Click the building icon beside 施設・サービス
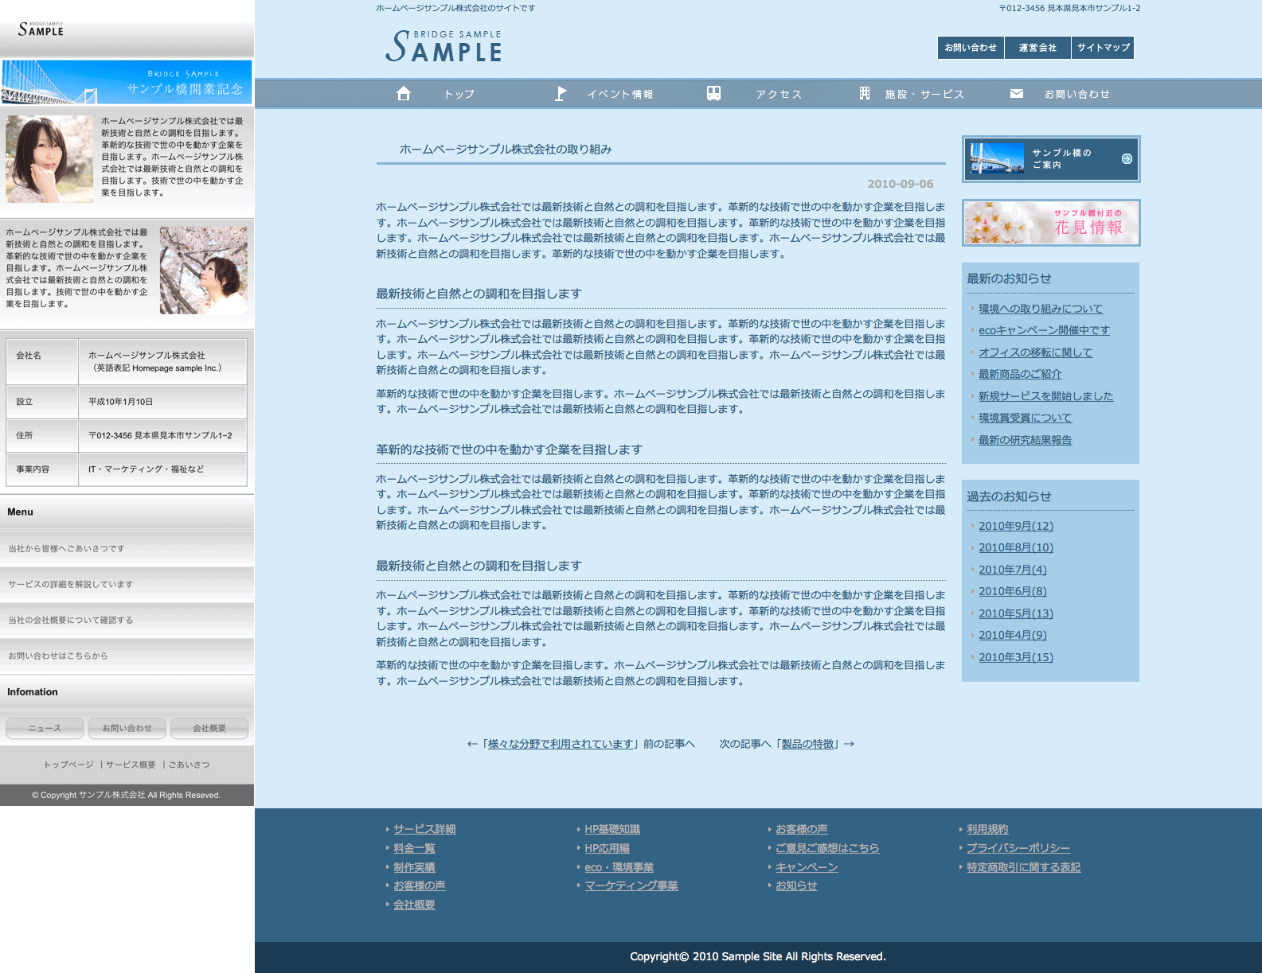This screenshot has width=1262, height=973. [x=865, y=94]
